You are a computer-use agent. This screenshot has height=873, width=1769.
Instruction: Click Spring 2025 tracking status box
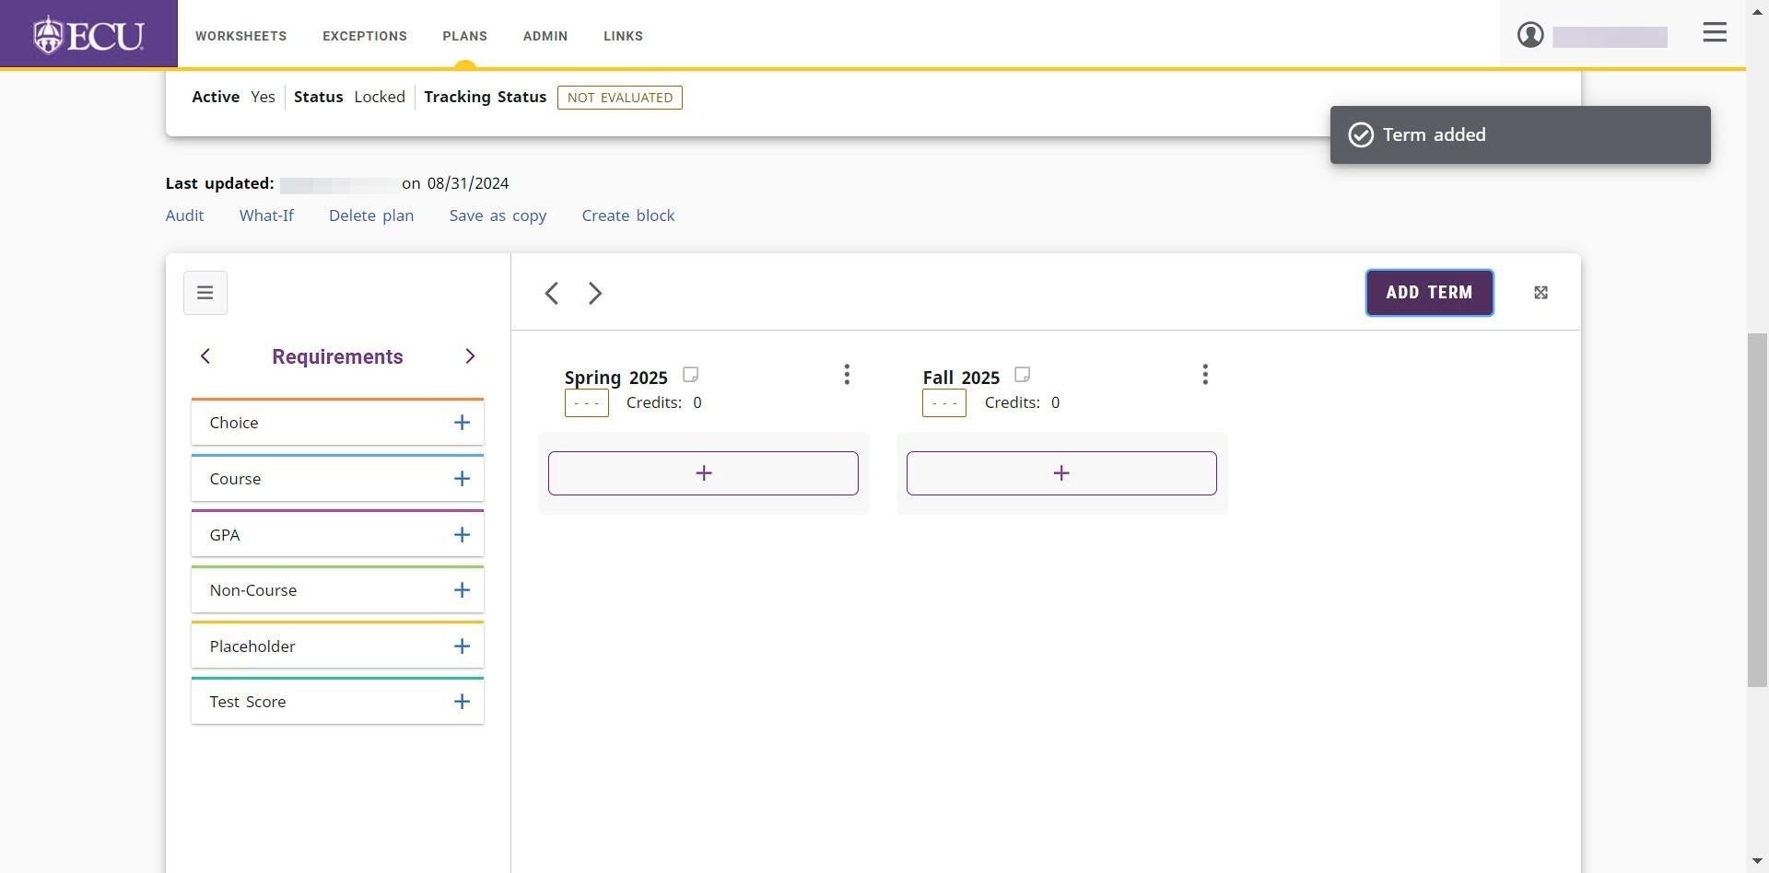coord(586,403)
